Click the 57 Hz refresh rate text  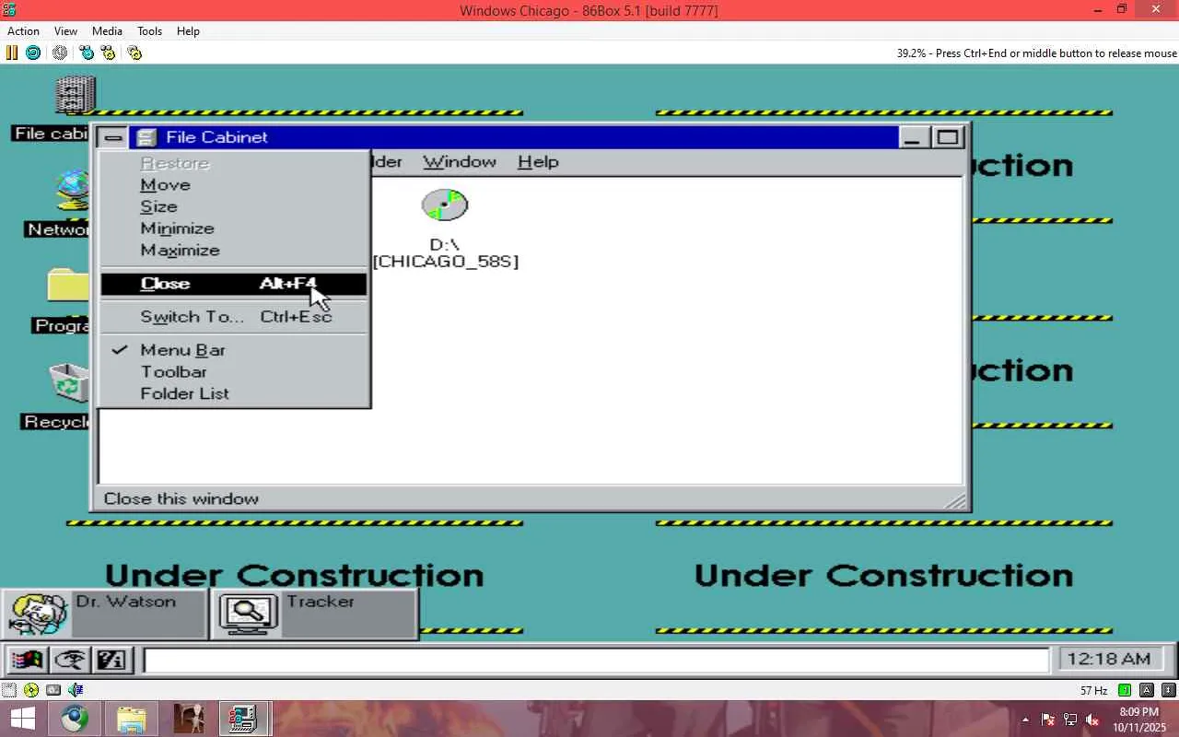(x=1094, y=691)
